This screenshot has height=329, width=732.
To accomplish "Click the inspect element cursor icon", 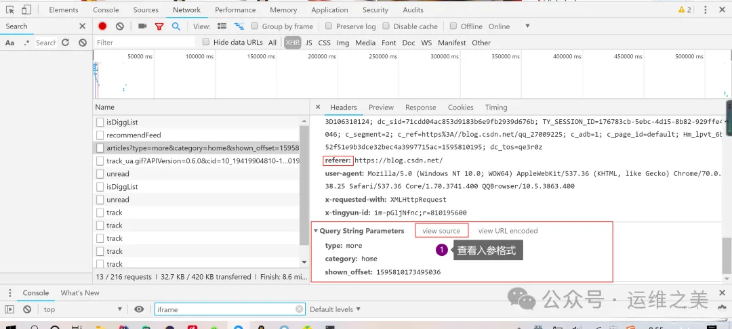I will tap(9, 10).
